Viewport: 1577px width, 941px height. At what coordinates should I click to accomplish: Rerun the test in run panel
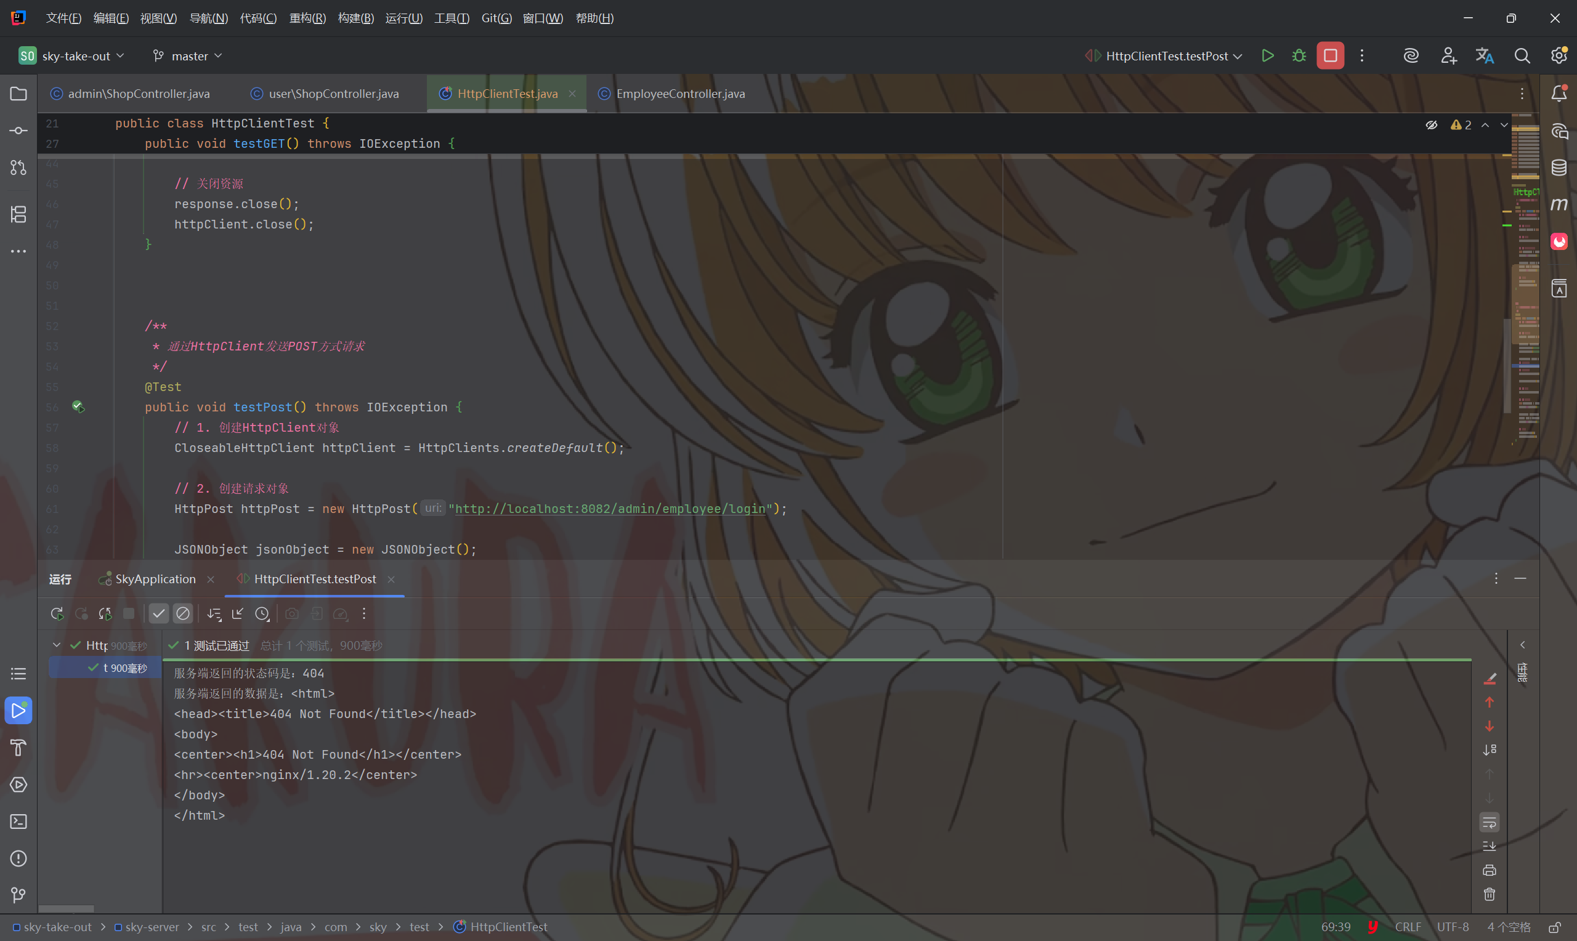(x=57, y=614)
